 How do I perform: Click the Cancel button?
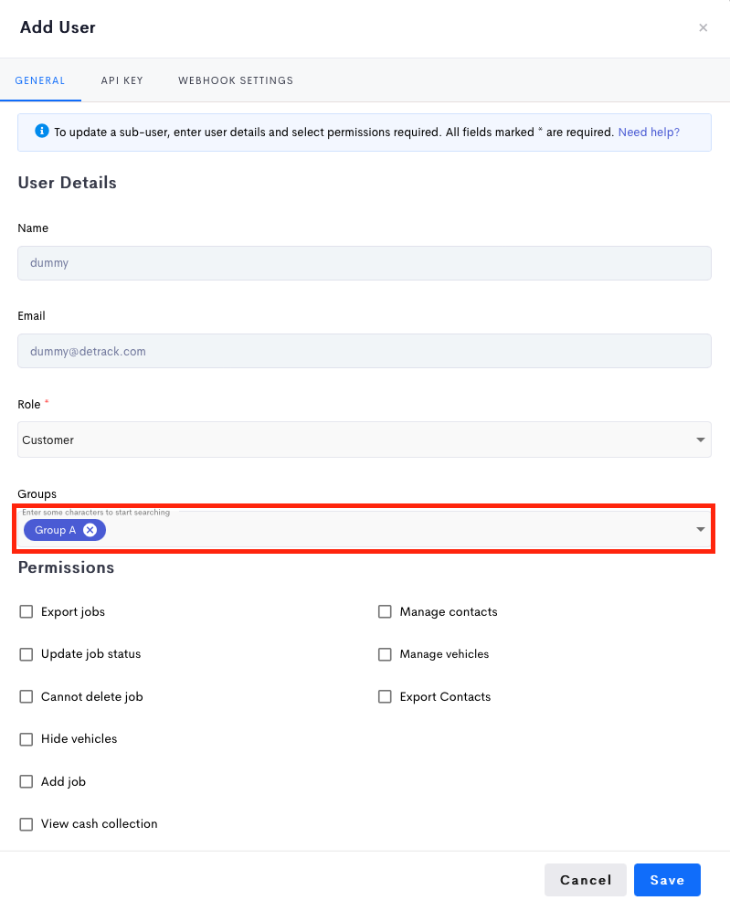[586, 880]
